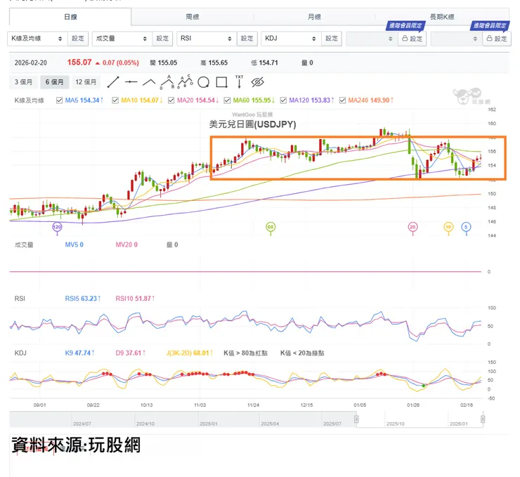Uncheck the MA5 checkbox
This screenshot has height=477, width=520.
pos(59,100)
